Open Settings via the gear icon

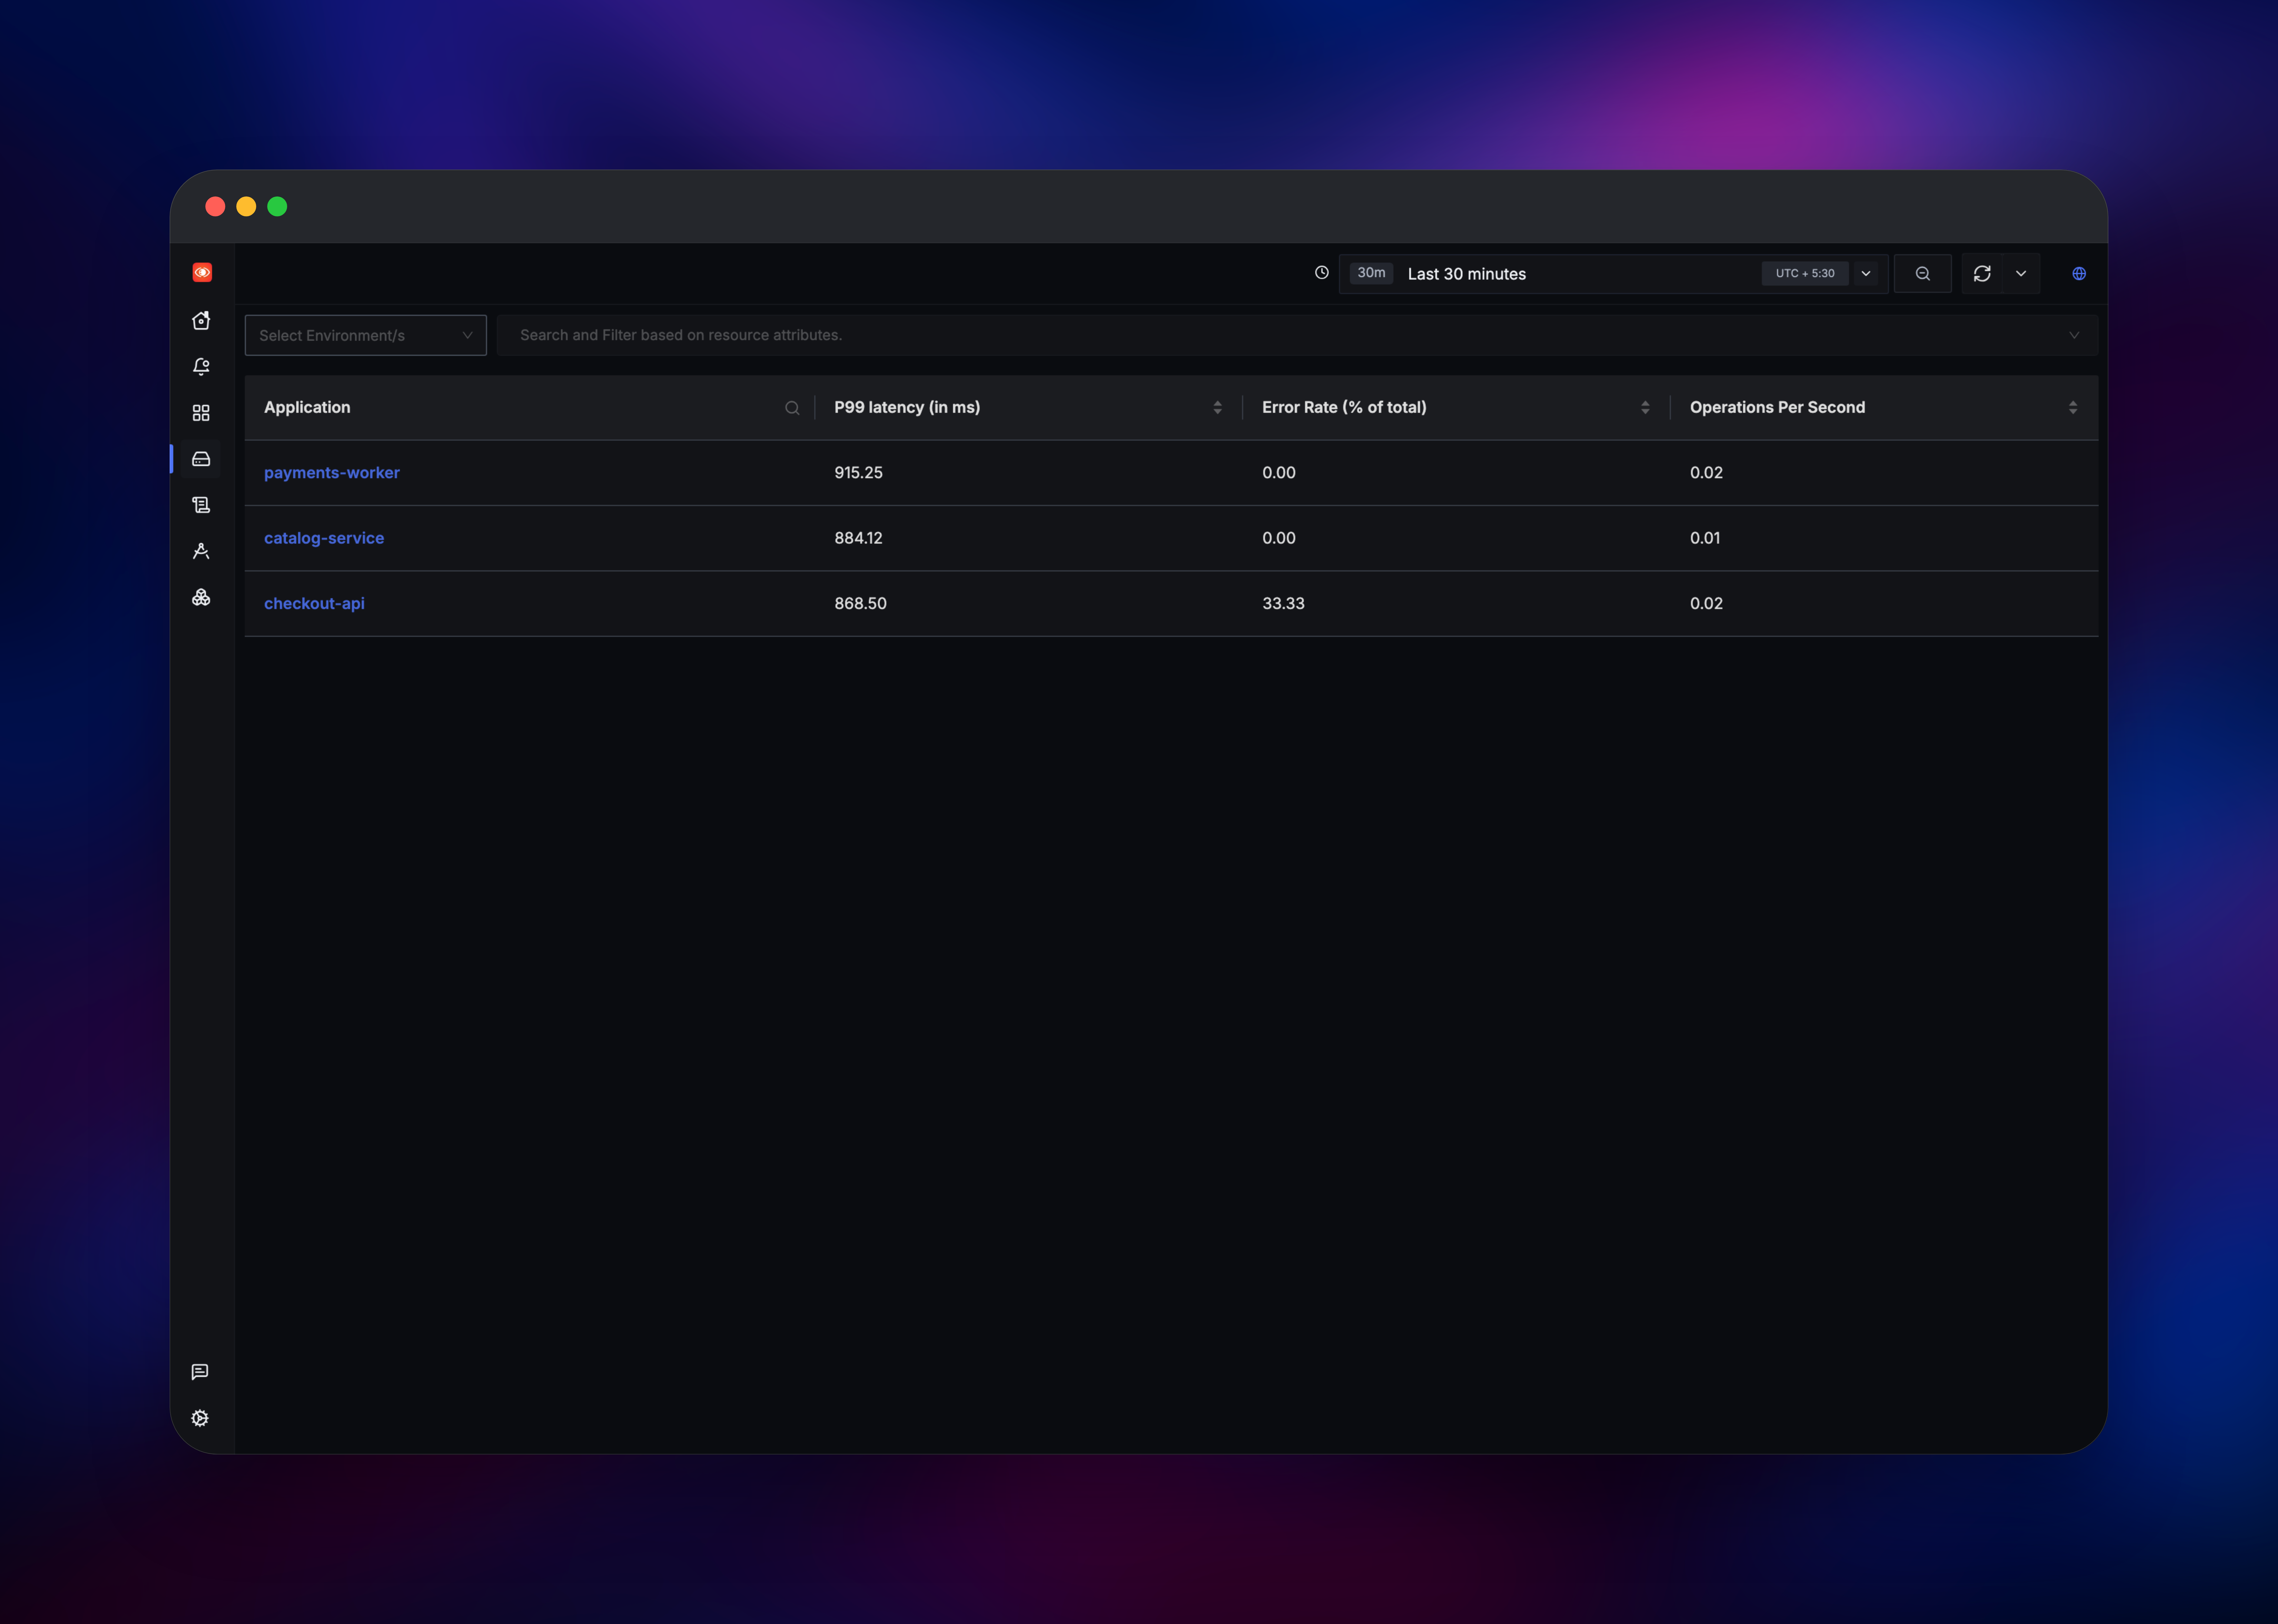coord(200,1418)
